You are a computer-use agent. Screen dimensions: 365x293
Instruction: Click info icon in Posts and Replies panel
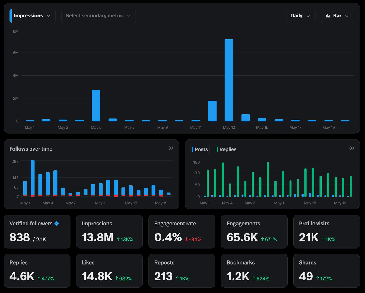tap(351, 148)
